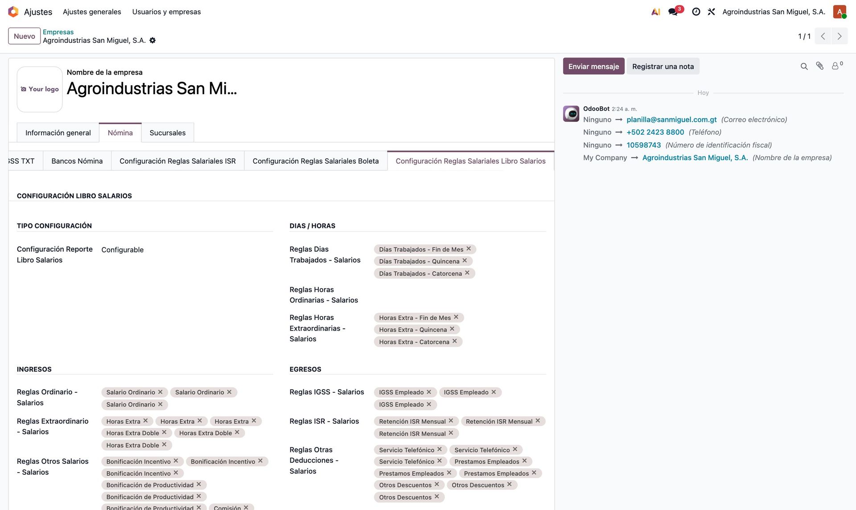The height and width of the screenshot is (510, 856).
Task: Switch to the Sucursales tab
Action: coord(168,133)
